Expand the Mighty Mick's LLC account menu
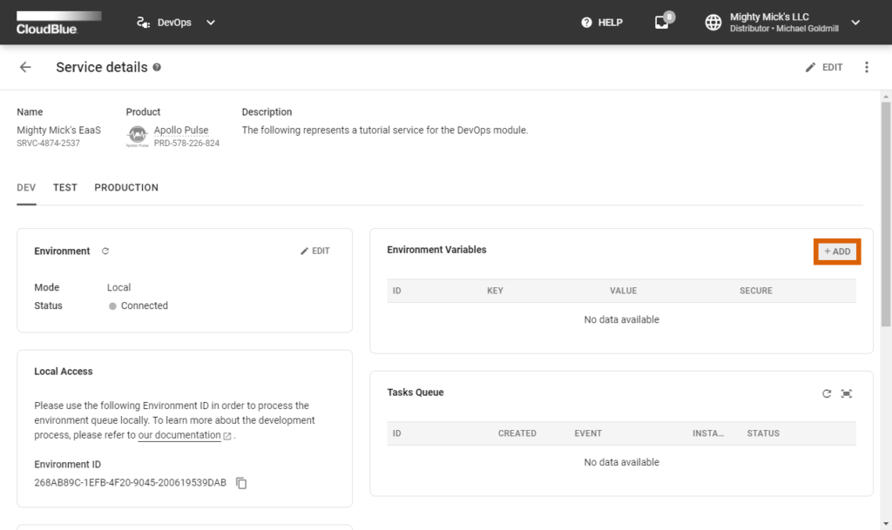The width and height of the screenshot is (892, 530). pos(855,23)
